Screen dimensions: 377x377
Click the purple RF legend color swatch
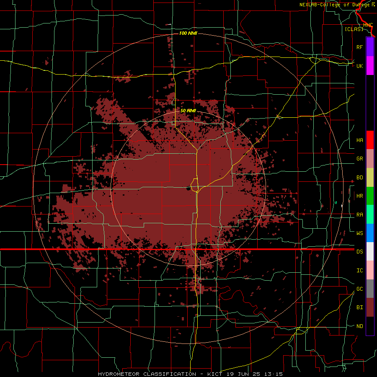pos(370,47)
